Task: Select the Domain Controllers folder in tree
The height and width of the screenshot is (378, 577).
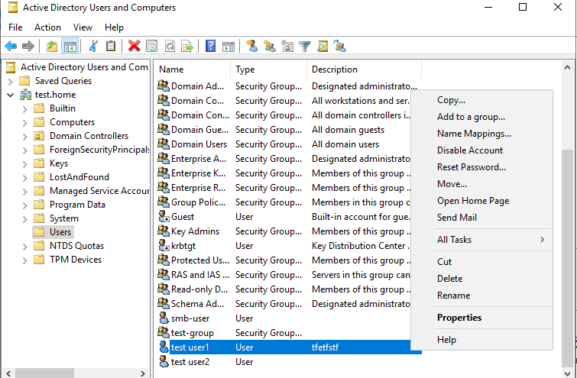Action: pos(89,136)
